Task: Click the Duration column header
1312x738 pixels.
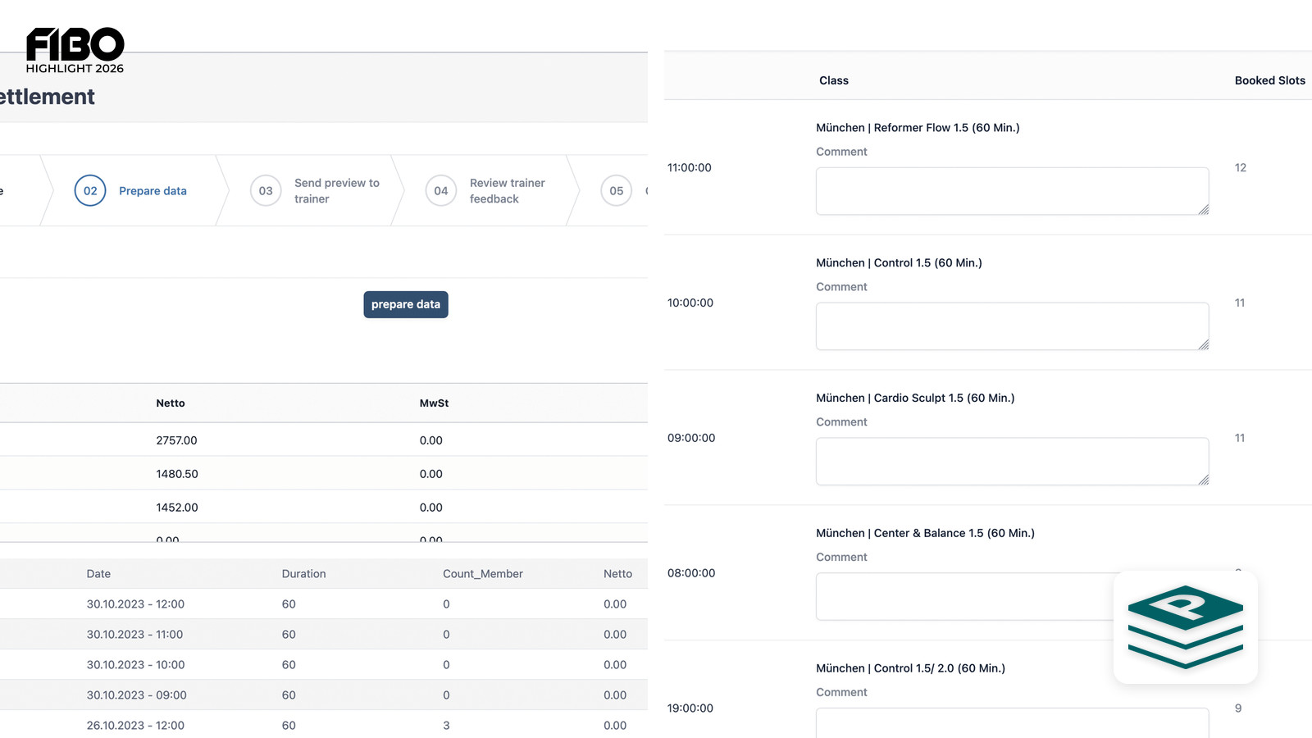Action: tap(304, 574)
